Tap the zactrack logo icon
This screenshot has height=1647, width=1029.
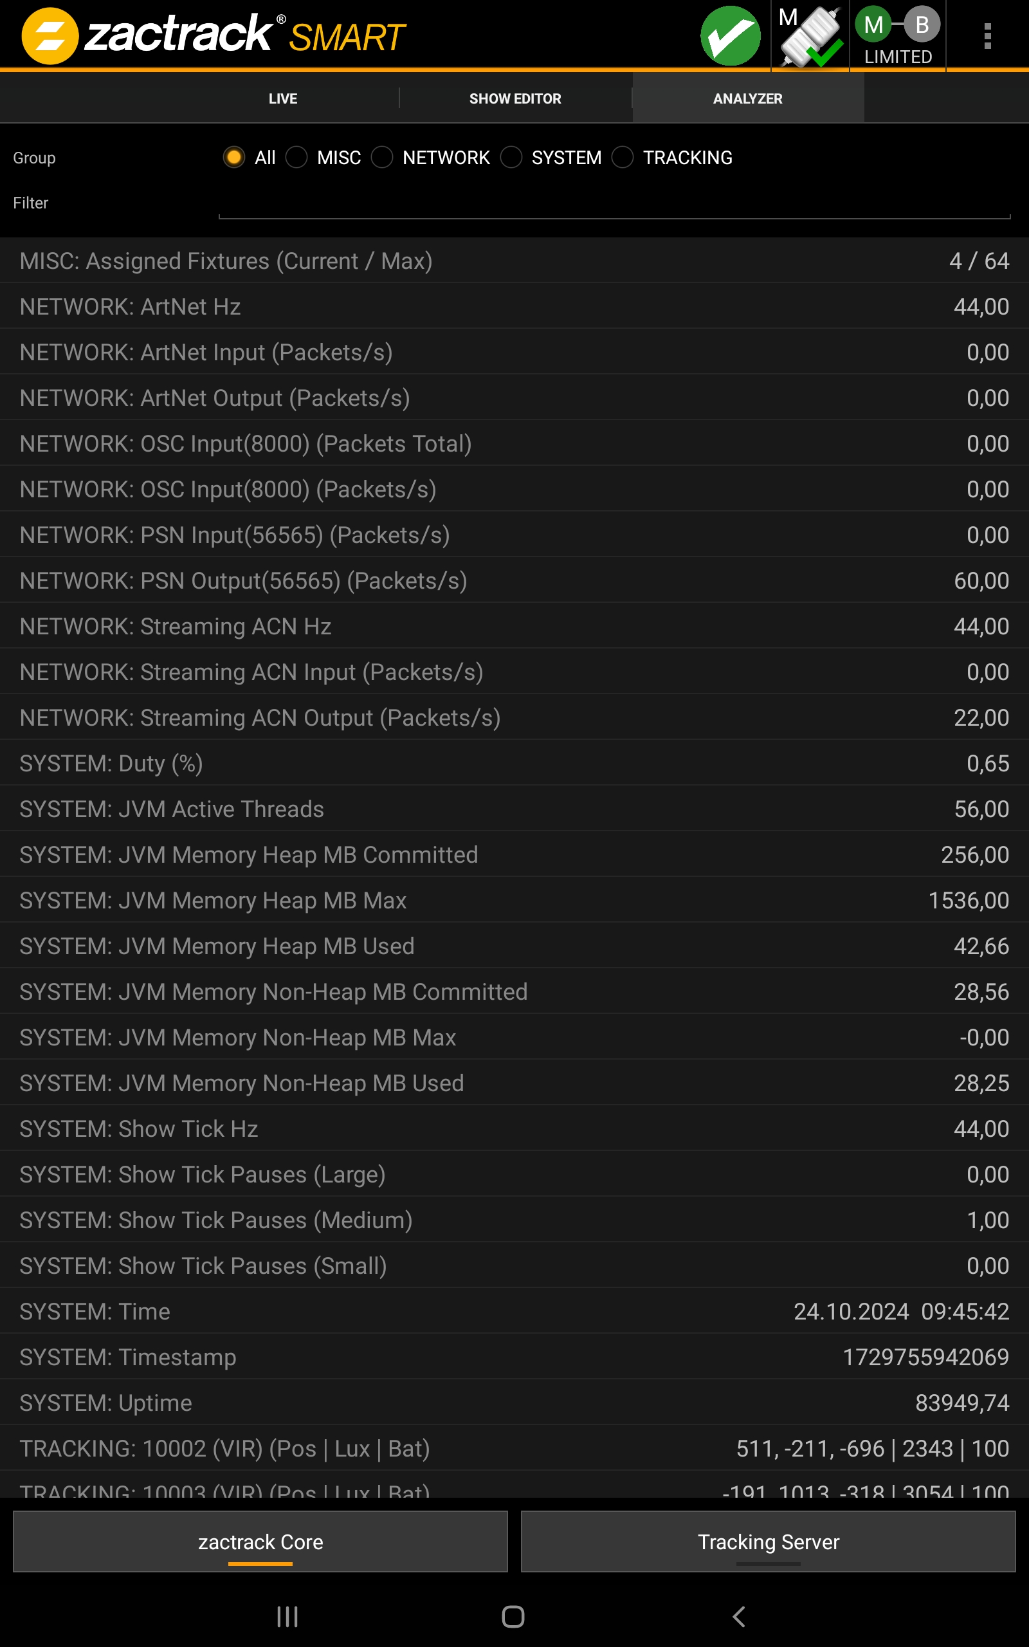50,36
